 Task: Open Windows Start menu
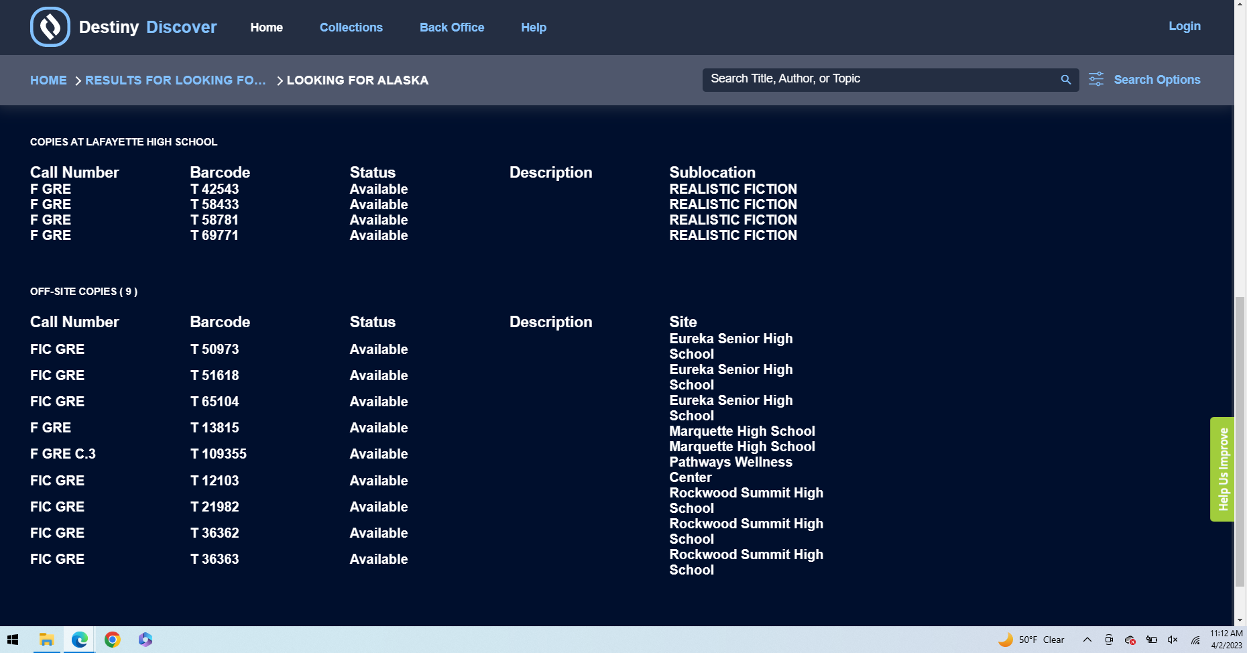13,640
